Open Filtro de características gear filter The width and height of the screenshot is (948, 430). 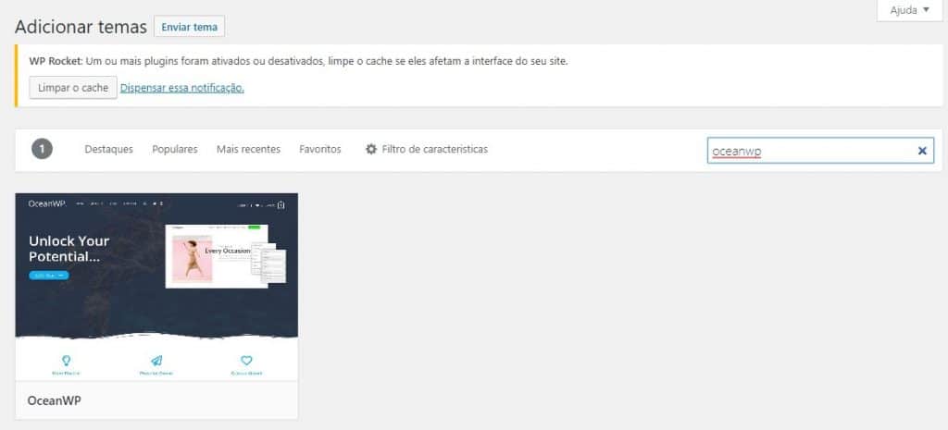(x=426, y=149)
